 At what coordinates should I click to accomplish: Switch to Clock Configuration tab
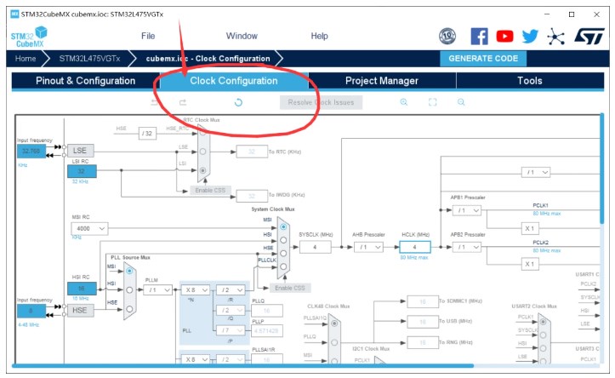tap(234, 81)
